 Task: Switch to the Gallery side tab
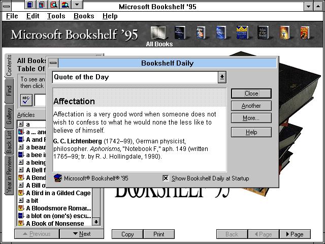pyautogui.click(x=9, y=116)
